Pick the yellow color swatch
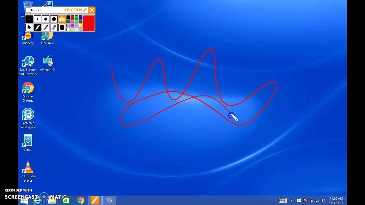Screen dimensions: 365x205 click(x=80, y=25)
